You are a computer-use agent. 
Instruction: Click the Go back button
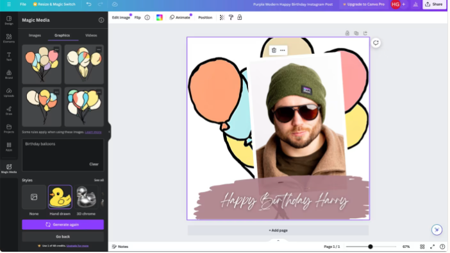[63, 236]
